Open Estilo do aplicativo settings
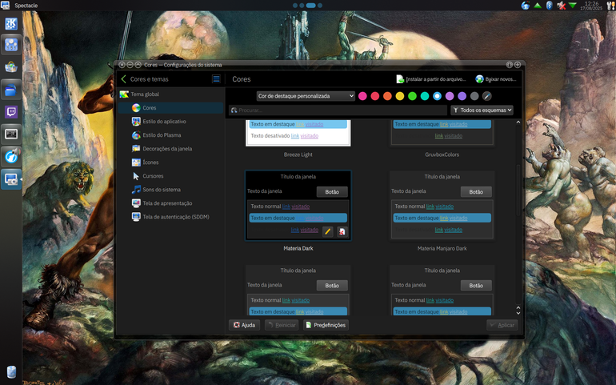This screenshot has width=616, height=385. (x=171, y=122)
